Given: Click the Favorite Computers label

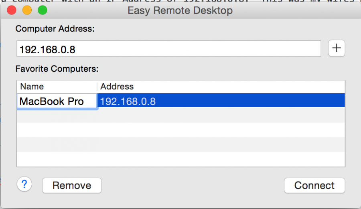Looking at the screenshot, I should (x=57, y=68).
